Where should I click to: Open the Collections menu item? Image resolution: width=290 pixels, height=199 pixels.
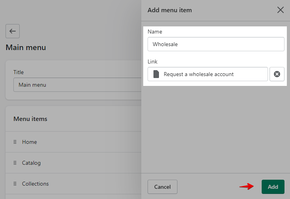point(35,184)
